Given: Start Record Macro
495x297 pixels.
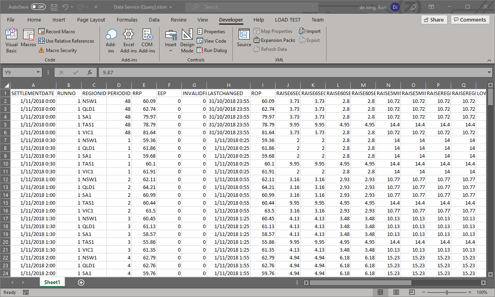Looking at the screenshot, I should (56, 32).
